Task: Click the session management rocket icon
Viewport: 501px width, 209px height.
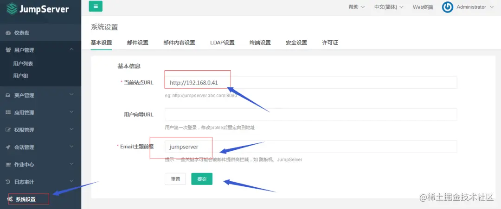Action: [8, 147]
